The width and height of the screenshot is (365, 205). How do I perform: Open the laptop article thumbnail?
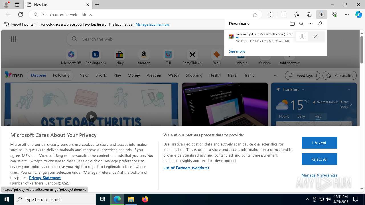225,104
